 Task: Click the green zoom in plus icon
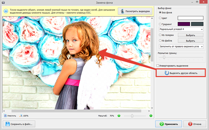(x=151, y=116)
